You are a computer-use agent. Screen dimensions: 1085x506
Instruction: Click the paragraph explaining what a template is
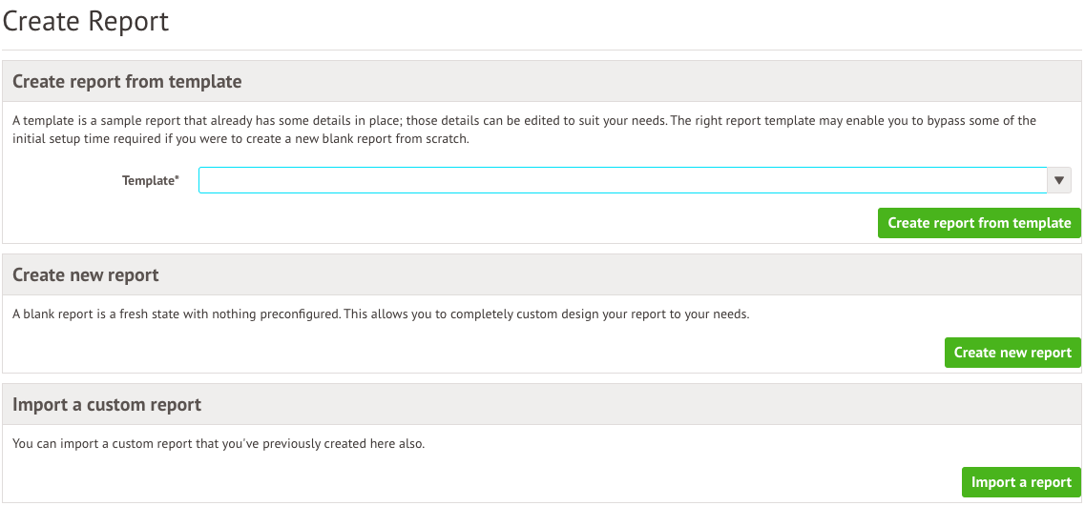click(523, 130)
